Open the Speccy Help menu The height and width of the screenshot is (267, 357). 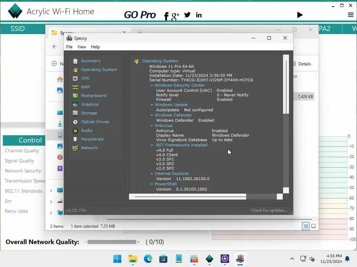95,47
